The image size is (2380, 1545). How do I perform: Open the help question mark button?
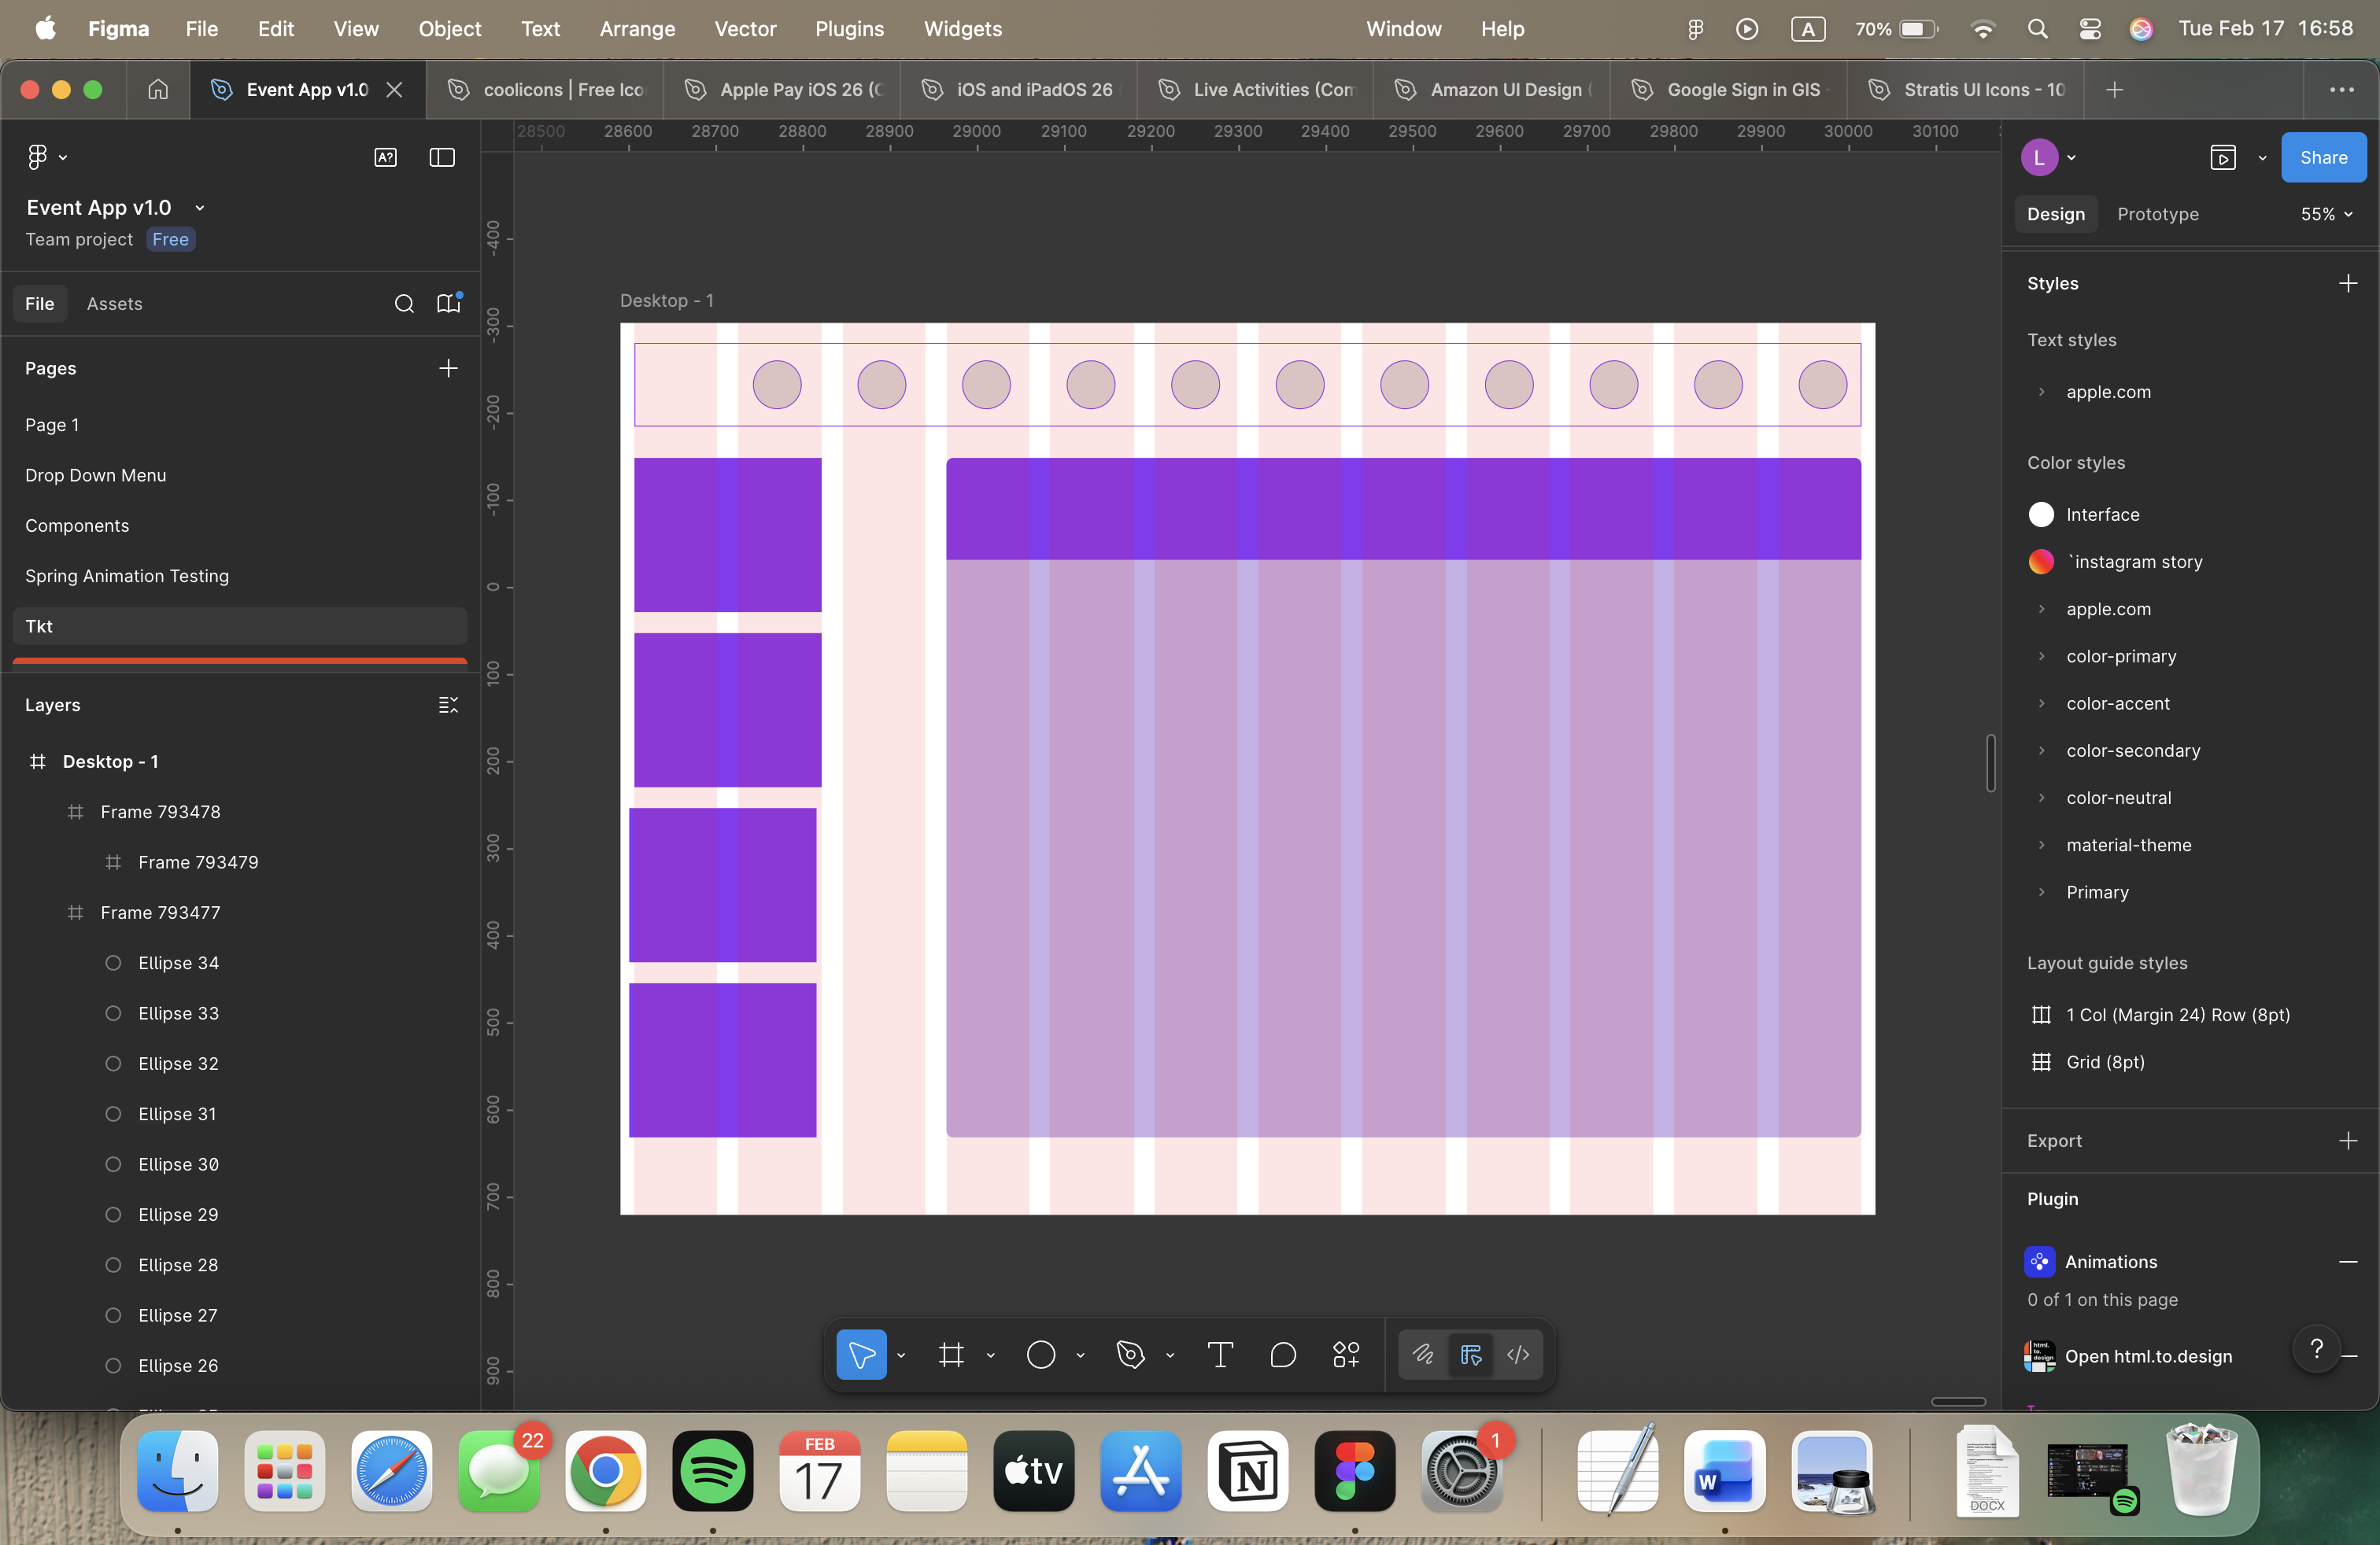pyautogui.click(x=2316, y=1350)
